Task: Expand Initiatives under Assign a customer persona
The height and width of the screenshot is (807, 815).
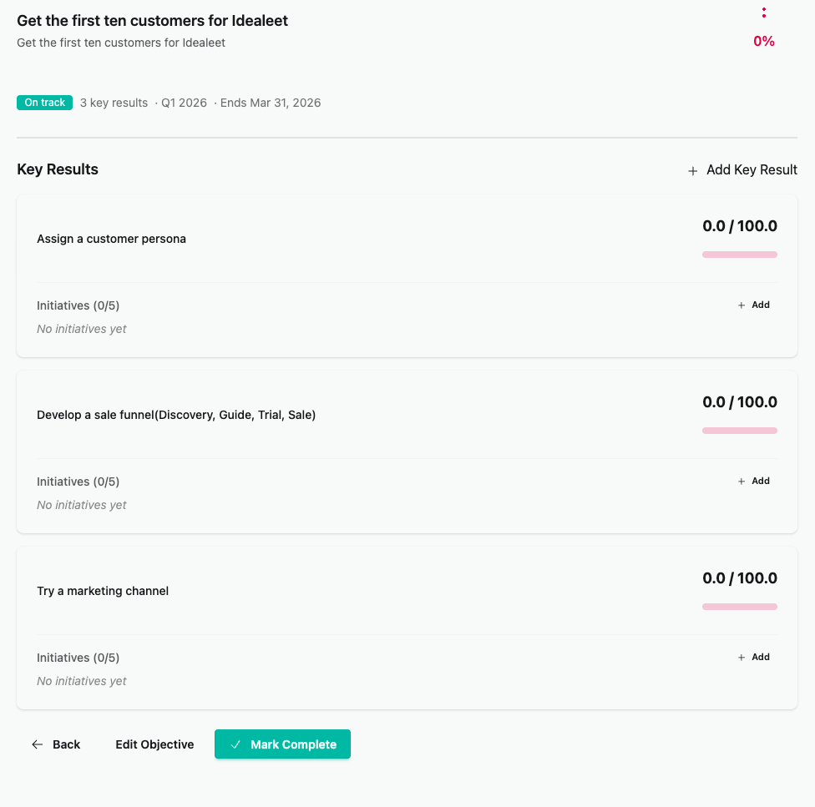Action: 78,305
